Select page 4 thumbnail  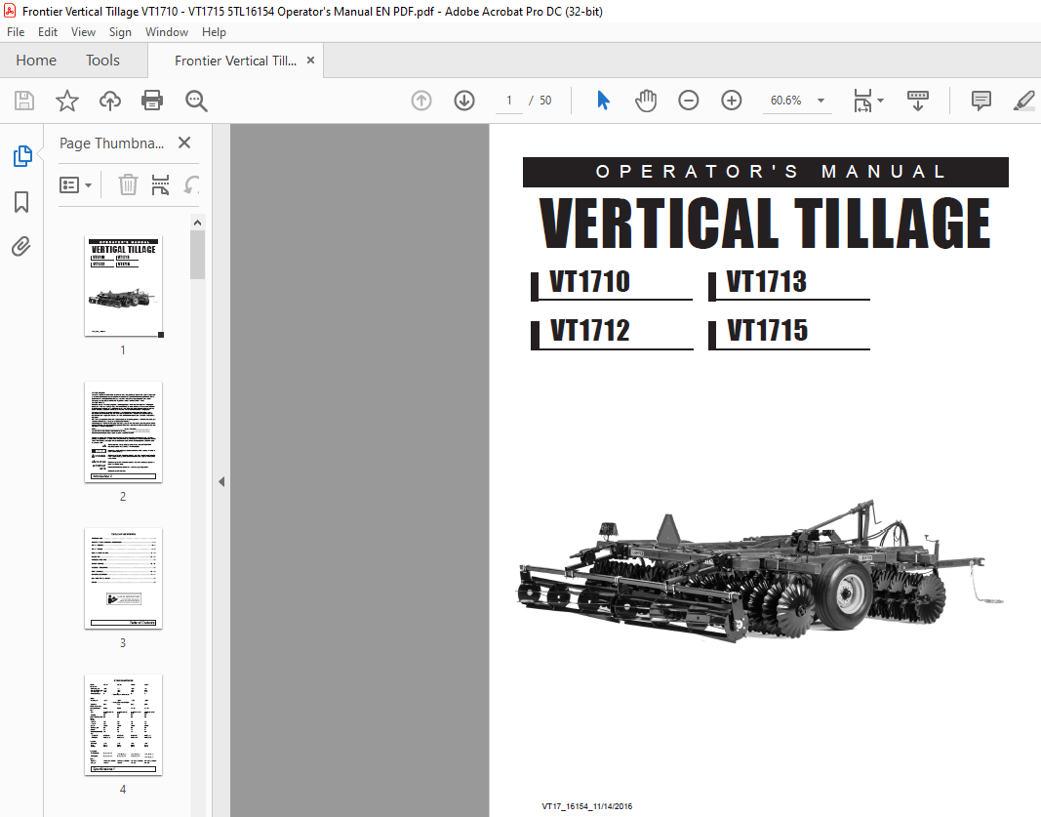tap(124, 724)
